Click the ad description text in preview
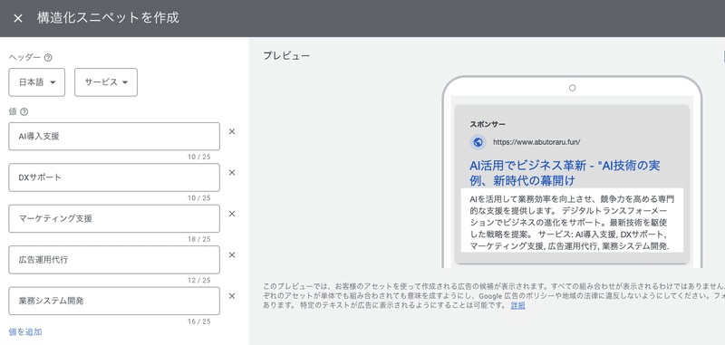Screen dimensions: 725x345 coord(572,223)
